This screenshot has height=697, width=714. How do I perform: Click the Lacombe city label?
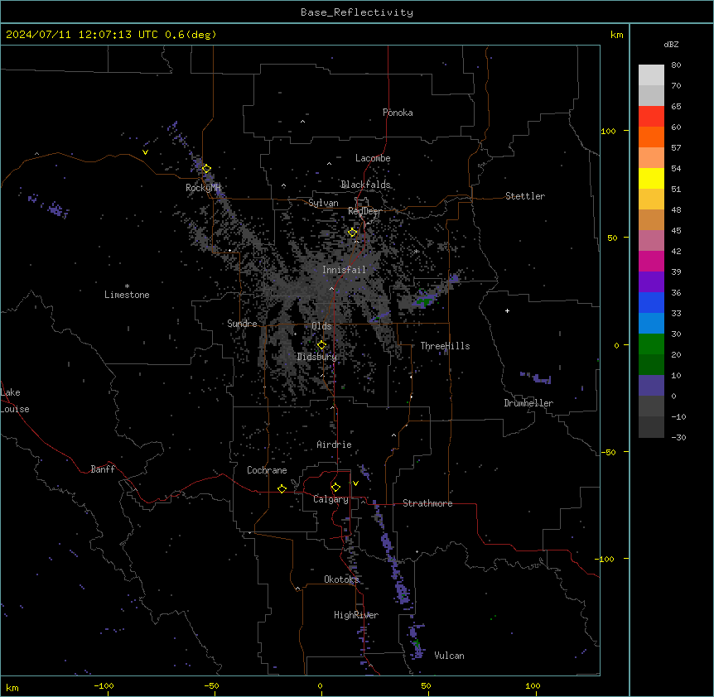[x=373, y=158]
